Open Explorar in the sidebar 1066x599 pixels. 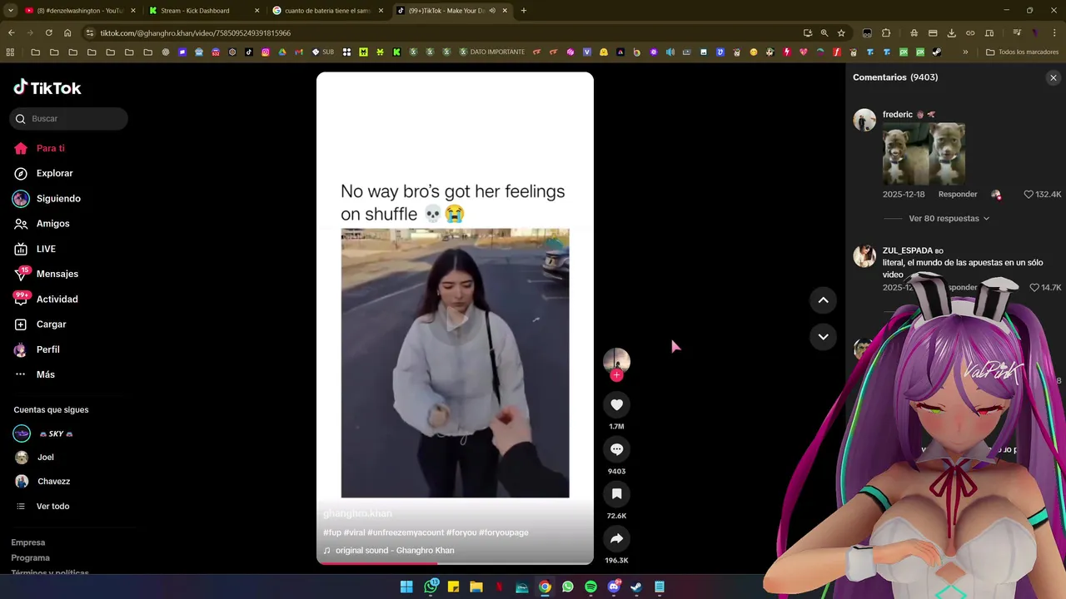tap(43, 173)
